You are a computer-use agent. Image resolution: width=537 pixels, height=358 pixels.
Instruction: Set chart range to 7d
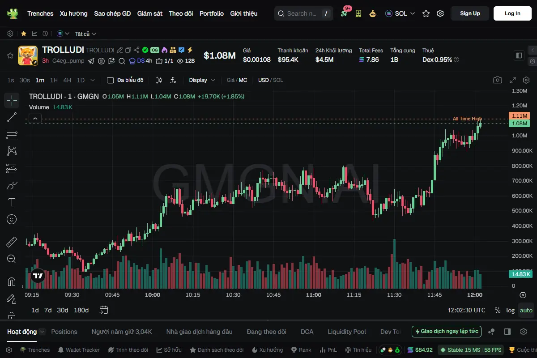click(48, 310)
